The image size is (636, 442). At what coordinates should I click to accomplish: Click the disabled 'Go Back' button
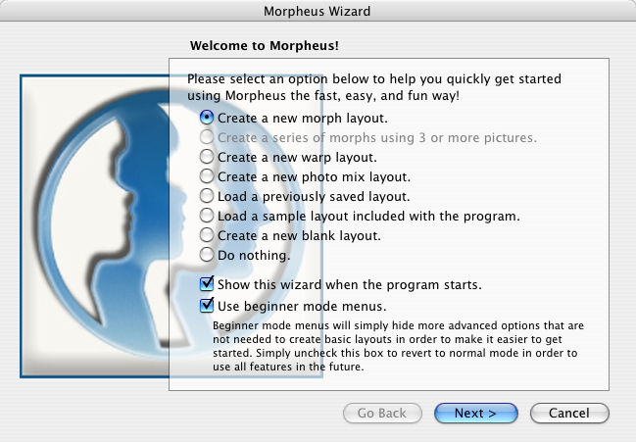[x=382, y=414]
